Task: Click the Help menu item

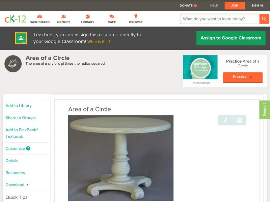Action: tap(214, 5)
